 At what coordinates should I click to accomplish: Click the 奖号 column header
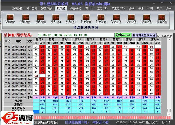(x=30, y=41)
